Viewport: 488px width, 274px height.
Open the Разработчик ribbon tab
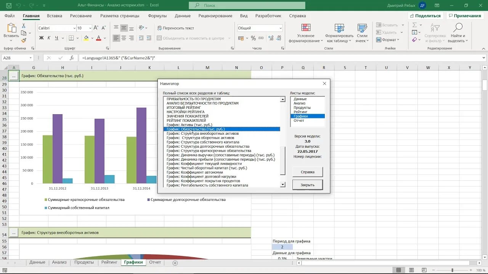(x=268, y=16)
